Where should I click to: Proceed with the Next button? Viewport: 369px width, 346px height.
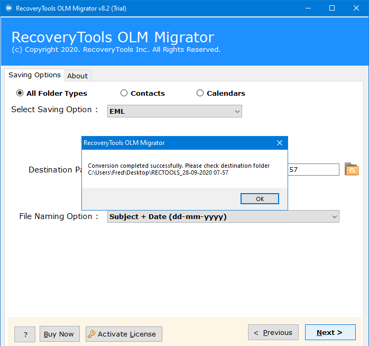330,332
